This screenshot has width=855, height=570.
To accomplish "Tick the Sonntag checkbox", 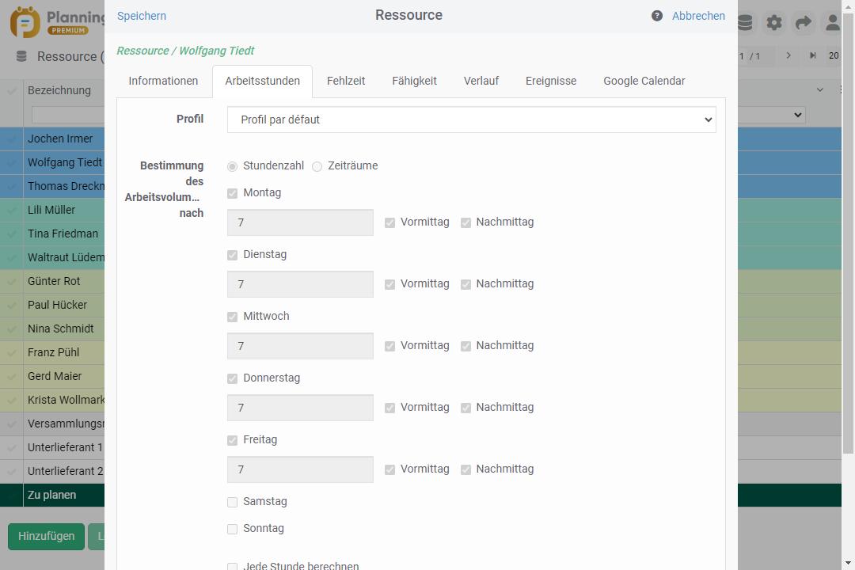I will (232, 529).
